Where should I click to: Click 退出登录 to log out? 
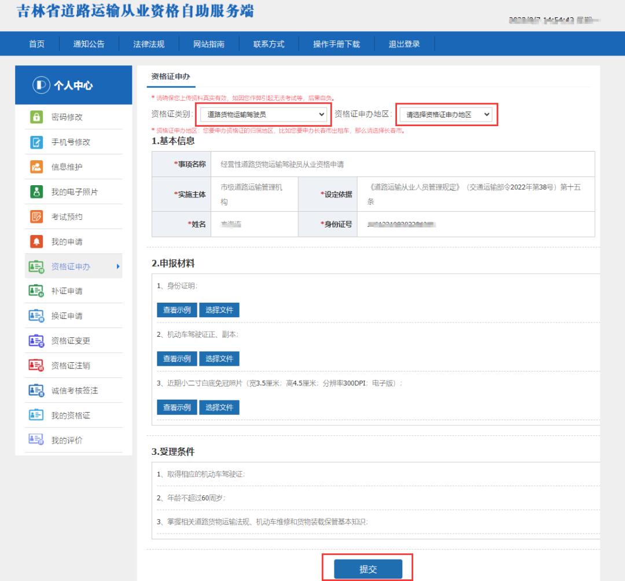(405, 43)
